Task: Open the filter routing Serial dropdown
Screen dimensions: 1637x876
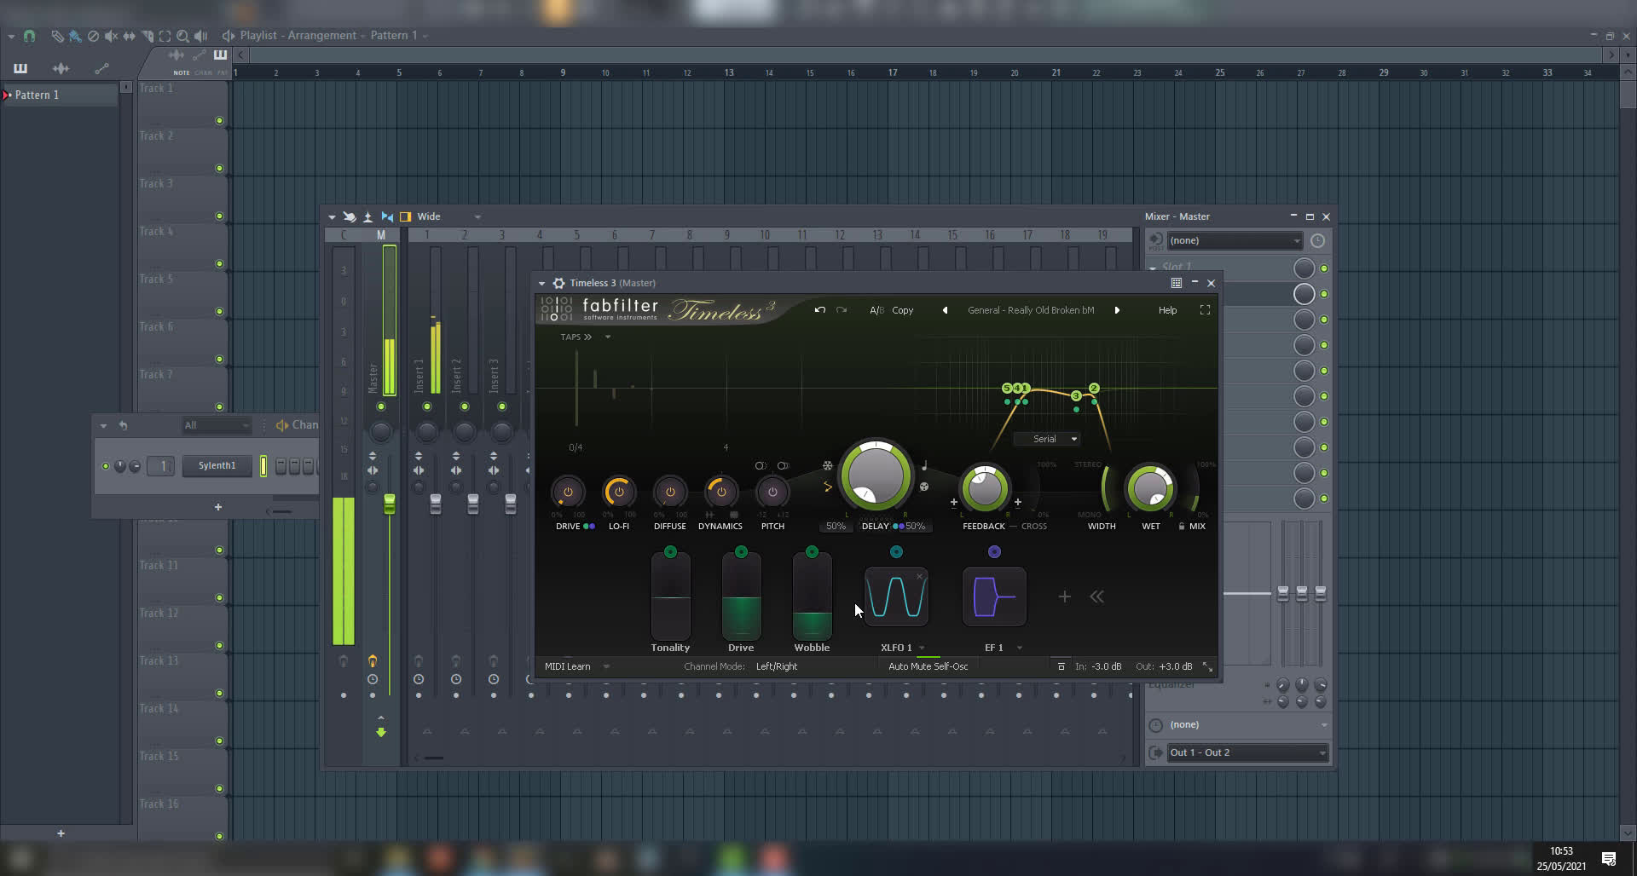Action: pyautogui.click(x=1048, y=439)
